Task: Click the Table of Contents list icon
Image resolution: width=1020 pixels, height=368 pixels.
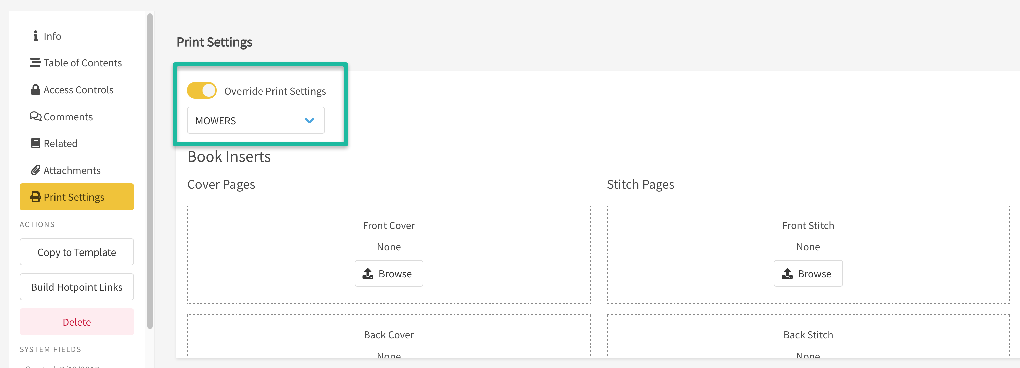Action: tap(35, 63)
